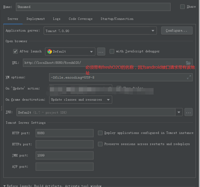The width and height of the screenshot is (200, 187).
Task: Click the browse button next to JRE field
Action: tap(189, 112)
